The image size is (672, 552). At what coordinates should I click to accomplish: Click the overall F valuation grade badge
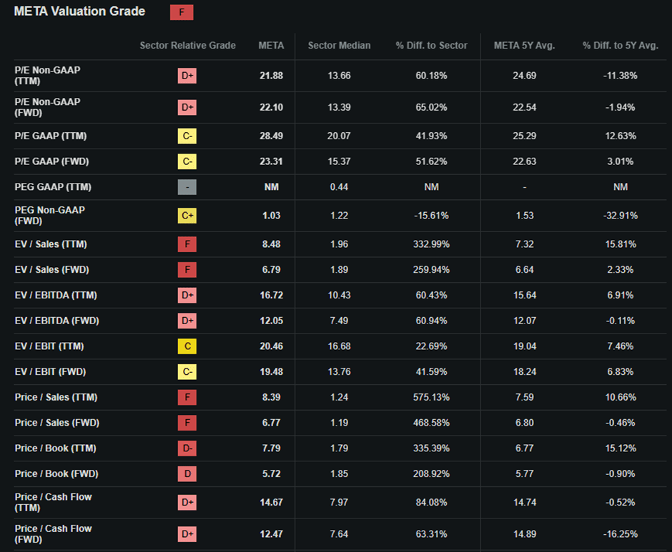(x=182, y=12)
